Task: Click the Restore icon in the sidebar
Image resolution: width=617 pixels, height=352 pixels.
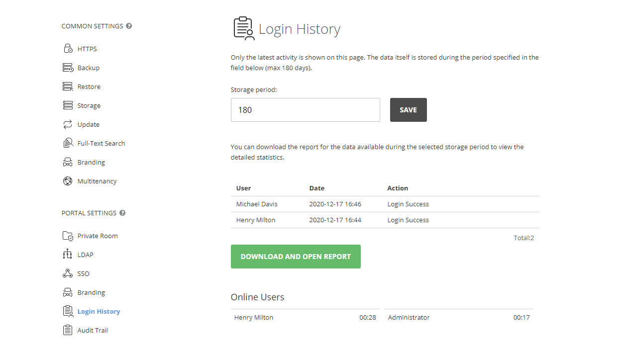Action: tap(68, 86)
